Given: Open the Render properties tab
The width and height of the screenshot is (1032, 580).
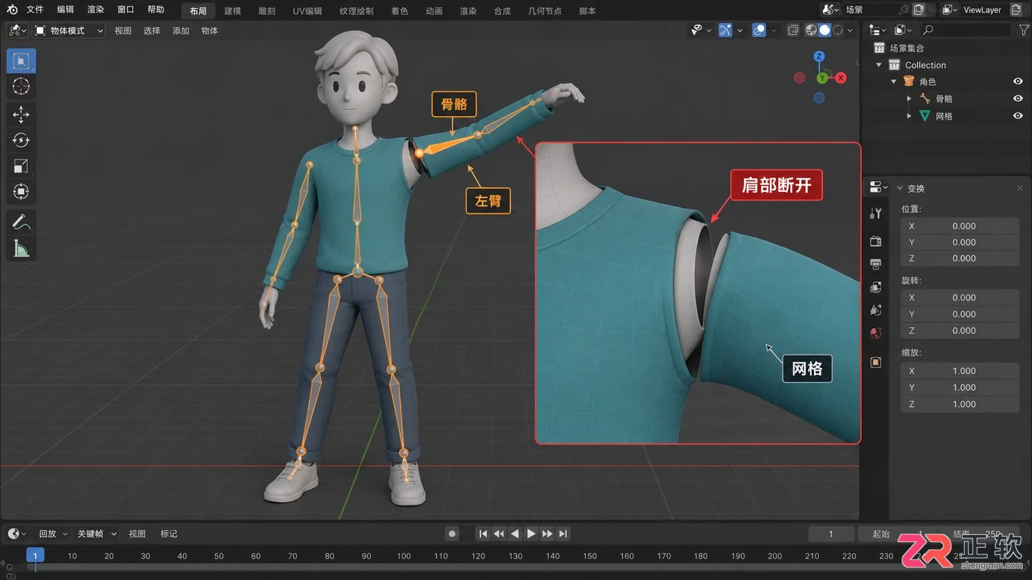Looking at the screenshot, I should [875, 241].
